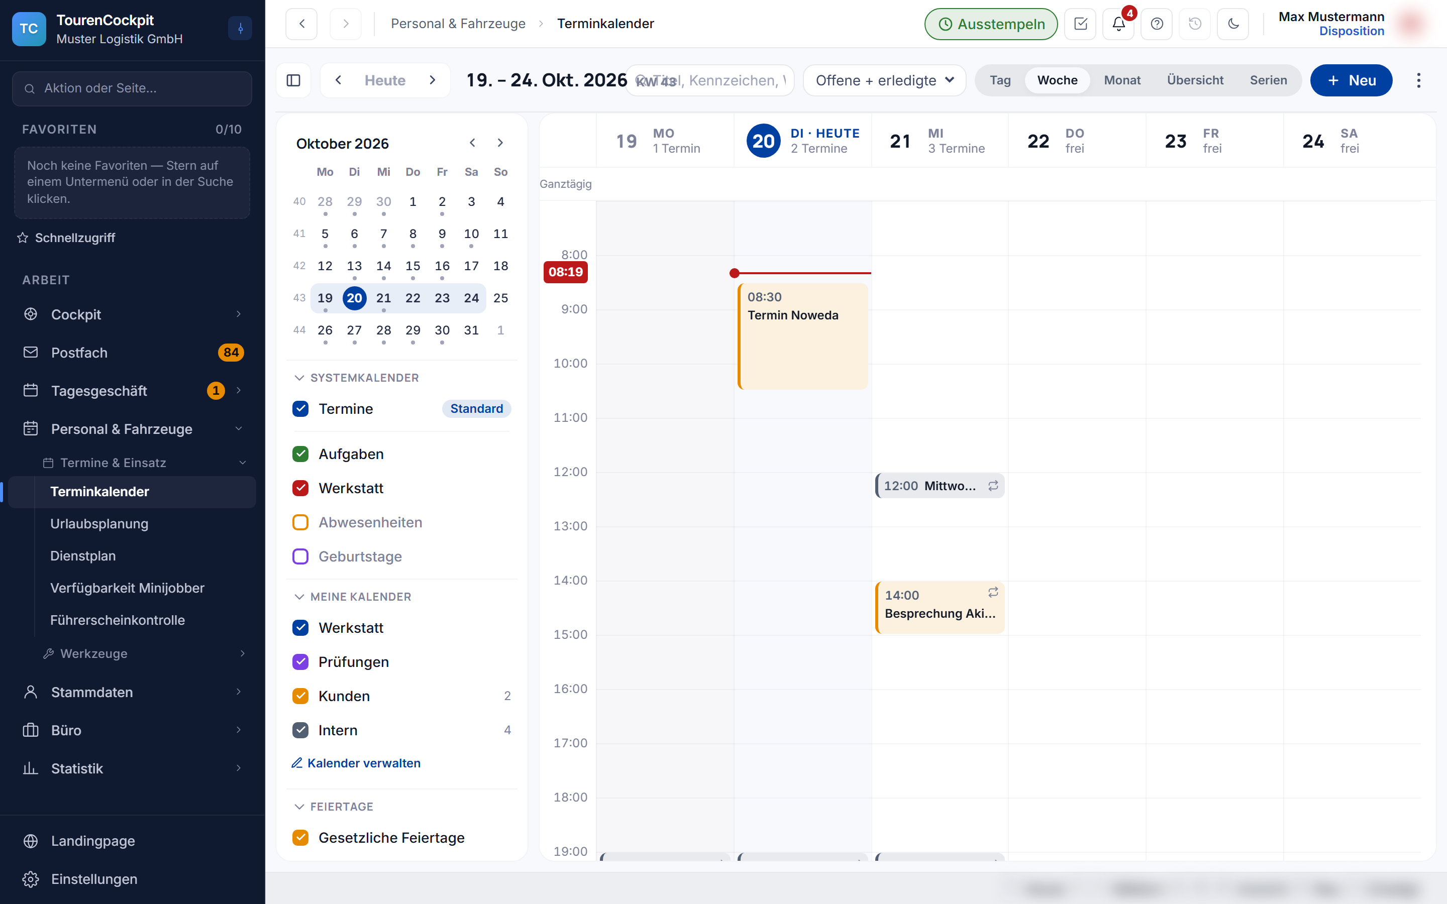Select 27 in the mini calendar
Image resolution: width=1447 pixels, height=904 pixels.
(x=354, y=330)
